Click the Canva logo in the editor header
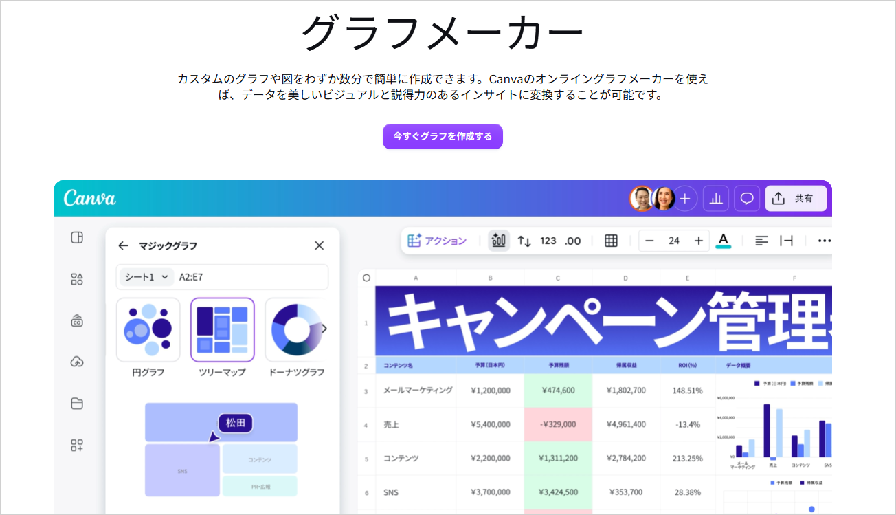Screen dimensions: 896x515 point(90,198)
